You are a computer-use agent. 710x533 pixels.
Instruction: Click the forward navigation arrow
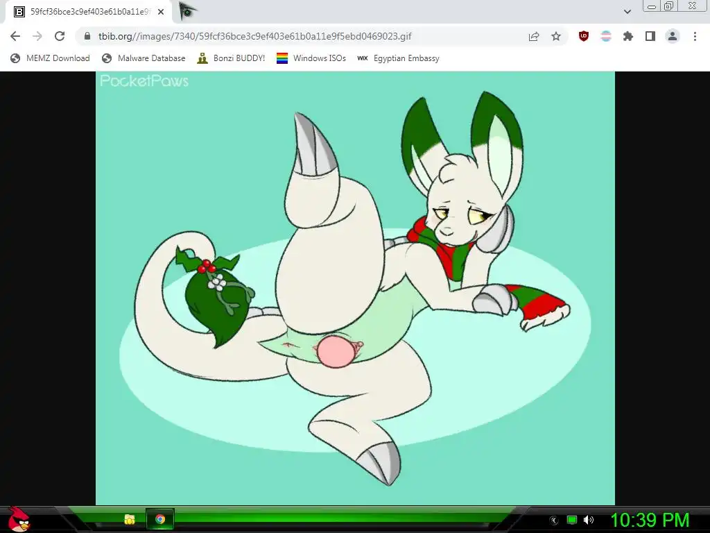37,36
